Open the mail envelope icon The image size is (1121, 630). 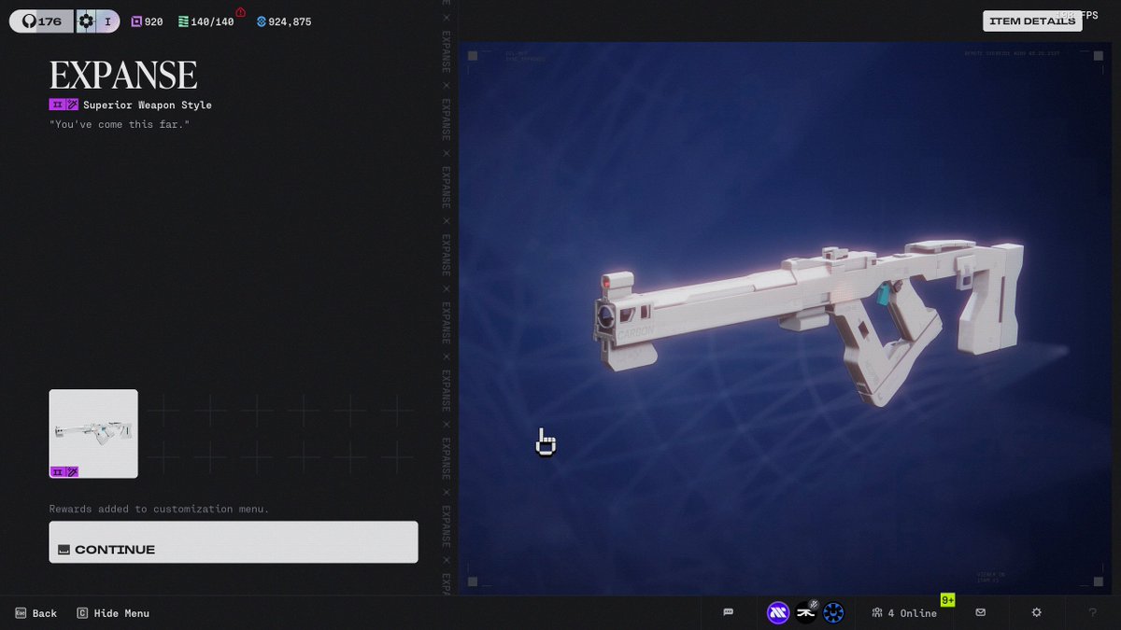tap(980, 612)
